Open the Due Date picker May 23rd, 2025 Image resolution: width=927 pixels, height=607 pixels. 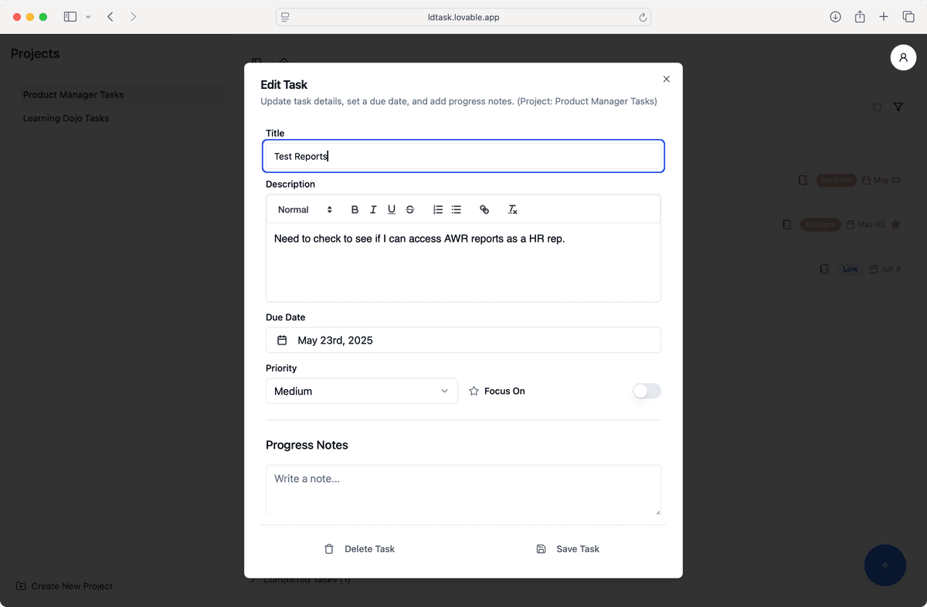[x=463, y=341]
